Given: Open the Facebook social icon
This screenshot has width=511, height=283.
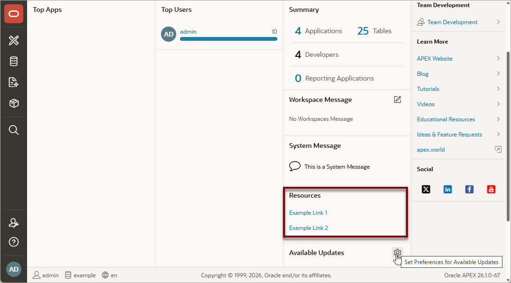Looking at the screenshot, I should 469,189.
